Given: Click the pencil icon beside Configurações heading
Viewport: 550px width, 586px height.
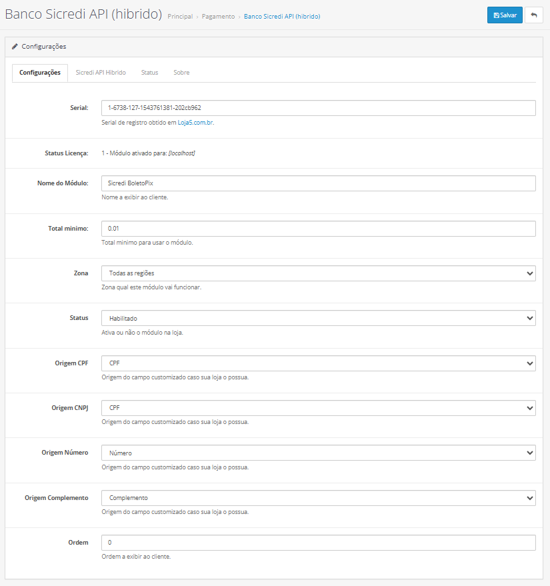Looking at the screenshot, I should [x=15, y=47].
